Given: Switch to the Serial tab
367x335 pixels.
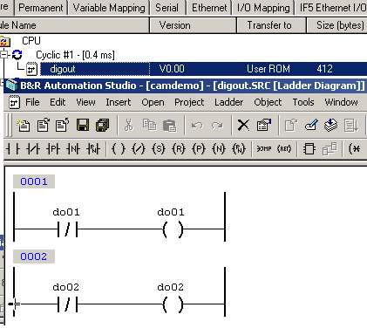Looking at the screenshot, I should pyautogui.click(x=167, y=8).
